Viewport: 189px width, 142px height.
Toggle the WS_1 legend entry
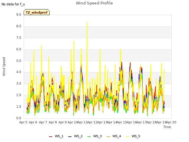(x=56, y=136)
